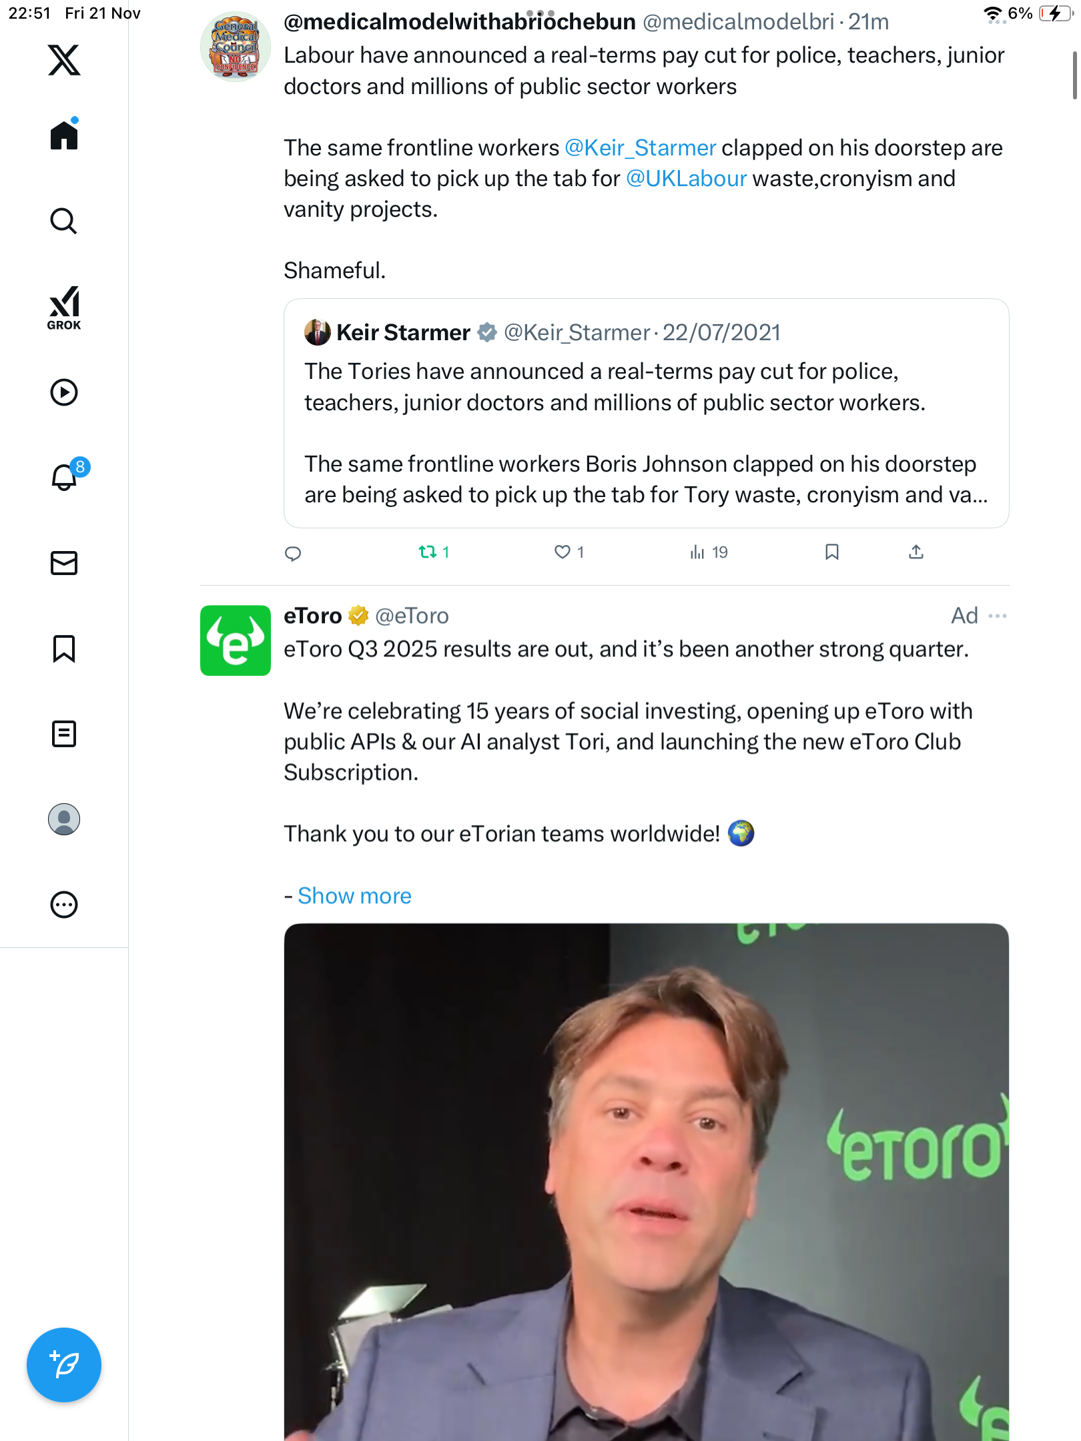This screenshot has height=1441, width=1081.
Task: Go to the Home timeline
Action: [64, 135]
